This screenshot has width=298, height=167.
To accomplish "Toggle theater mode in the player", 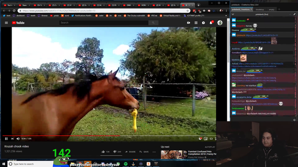I will [x=211, y=139].
